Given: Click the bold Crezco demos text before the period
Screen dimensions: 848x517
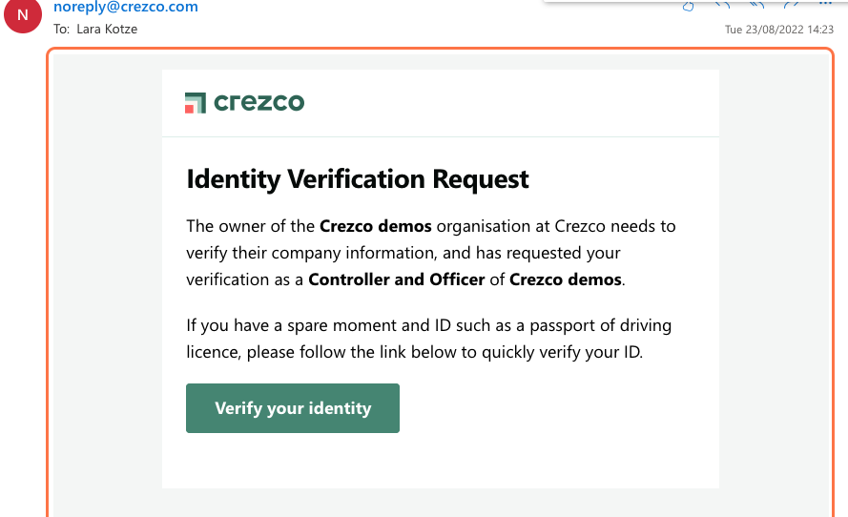Looking at the screenshot, I should 565,279.
